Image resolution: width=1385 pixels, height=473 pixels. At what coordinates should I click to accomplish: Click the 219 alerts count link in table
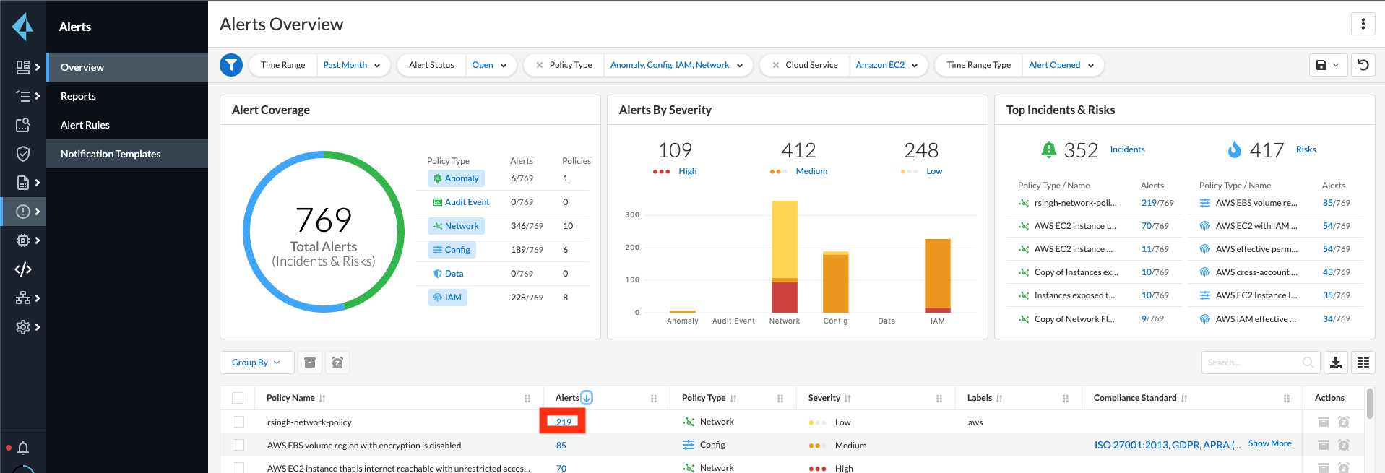coord(564,422)
